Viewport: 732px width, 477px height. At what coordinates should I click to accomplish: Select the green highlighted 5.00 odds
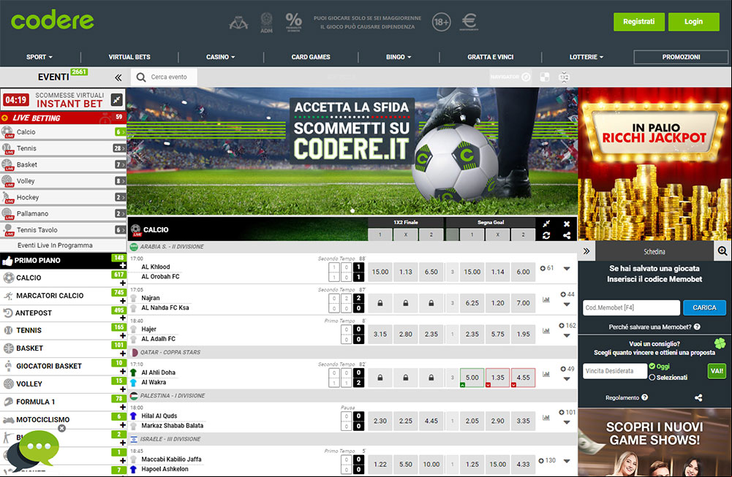(x=472, y=378)
